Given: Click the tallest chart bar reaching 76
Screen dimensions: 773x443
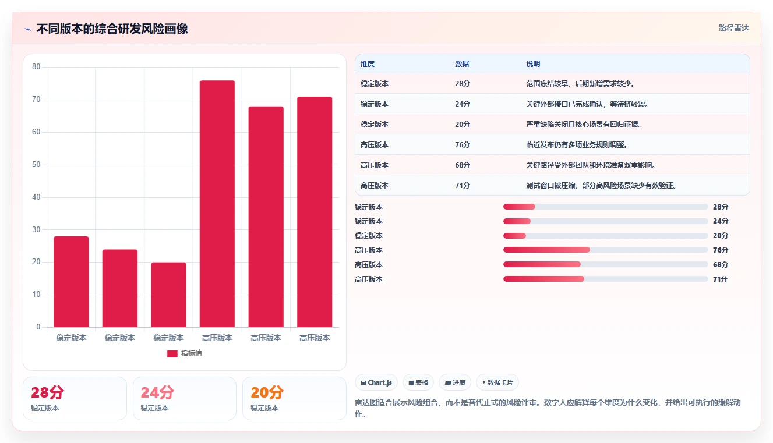Looking at the screenshot, I should (x=217, y=204).
